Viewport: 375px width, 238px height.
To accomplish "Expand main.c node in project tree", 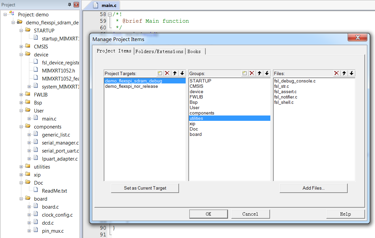I will click(x=29, y=119).
